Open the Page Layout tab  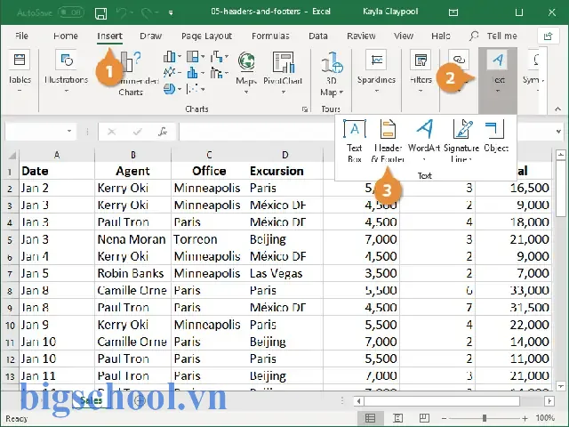point(206,36)
